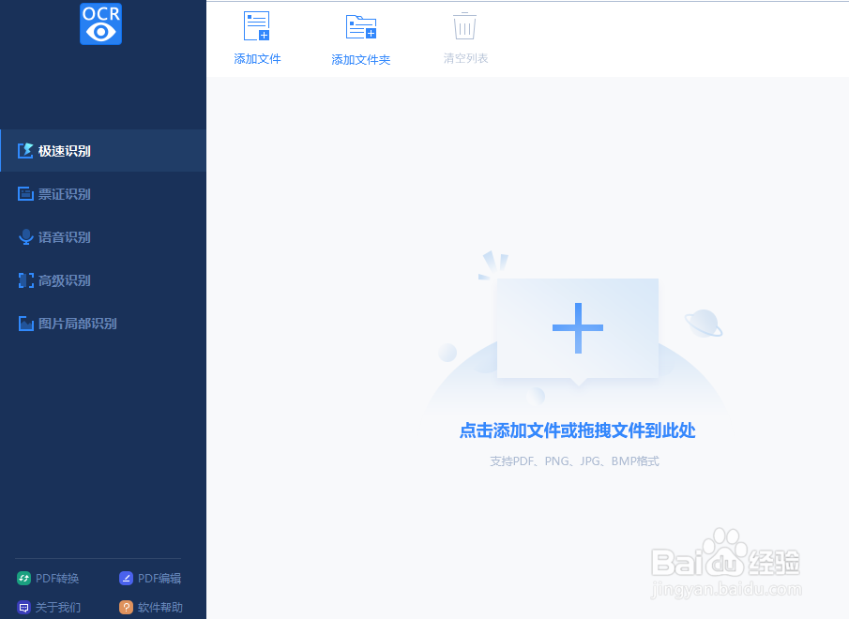Click the PDF编辑 pencil icon
The height and width of the screenshot is (619, 849).
tap(125, 578)
